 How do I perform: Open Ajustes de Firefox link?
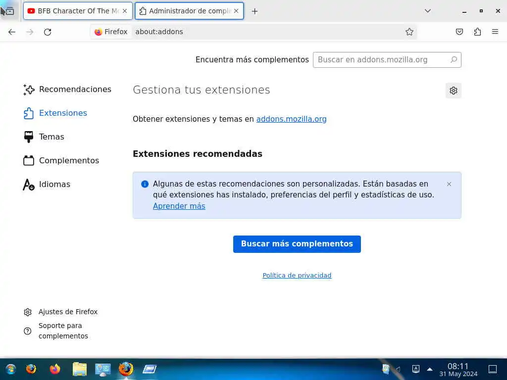point(61,312)
